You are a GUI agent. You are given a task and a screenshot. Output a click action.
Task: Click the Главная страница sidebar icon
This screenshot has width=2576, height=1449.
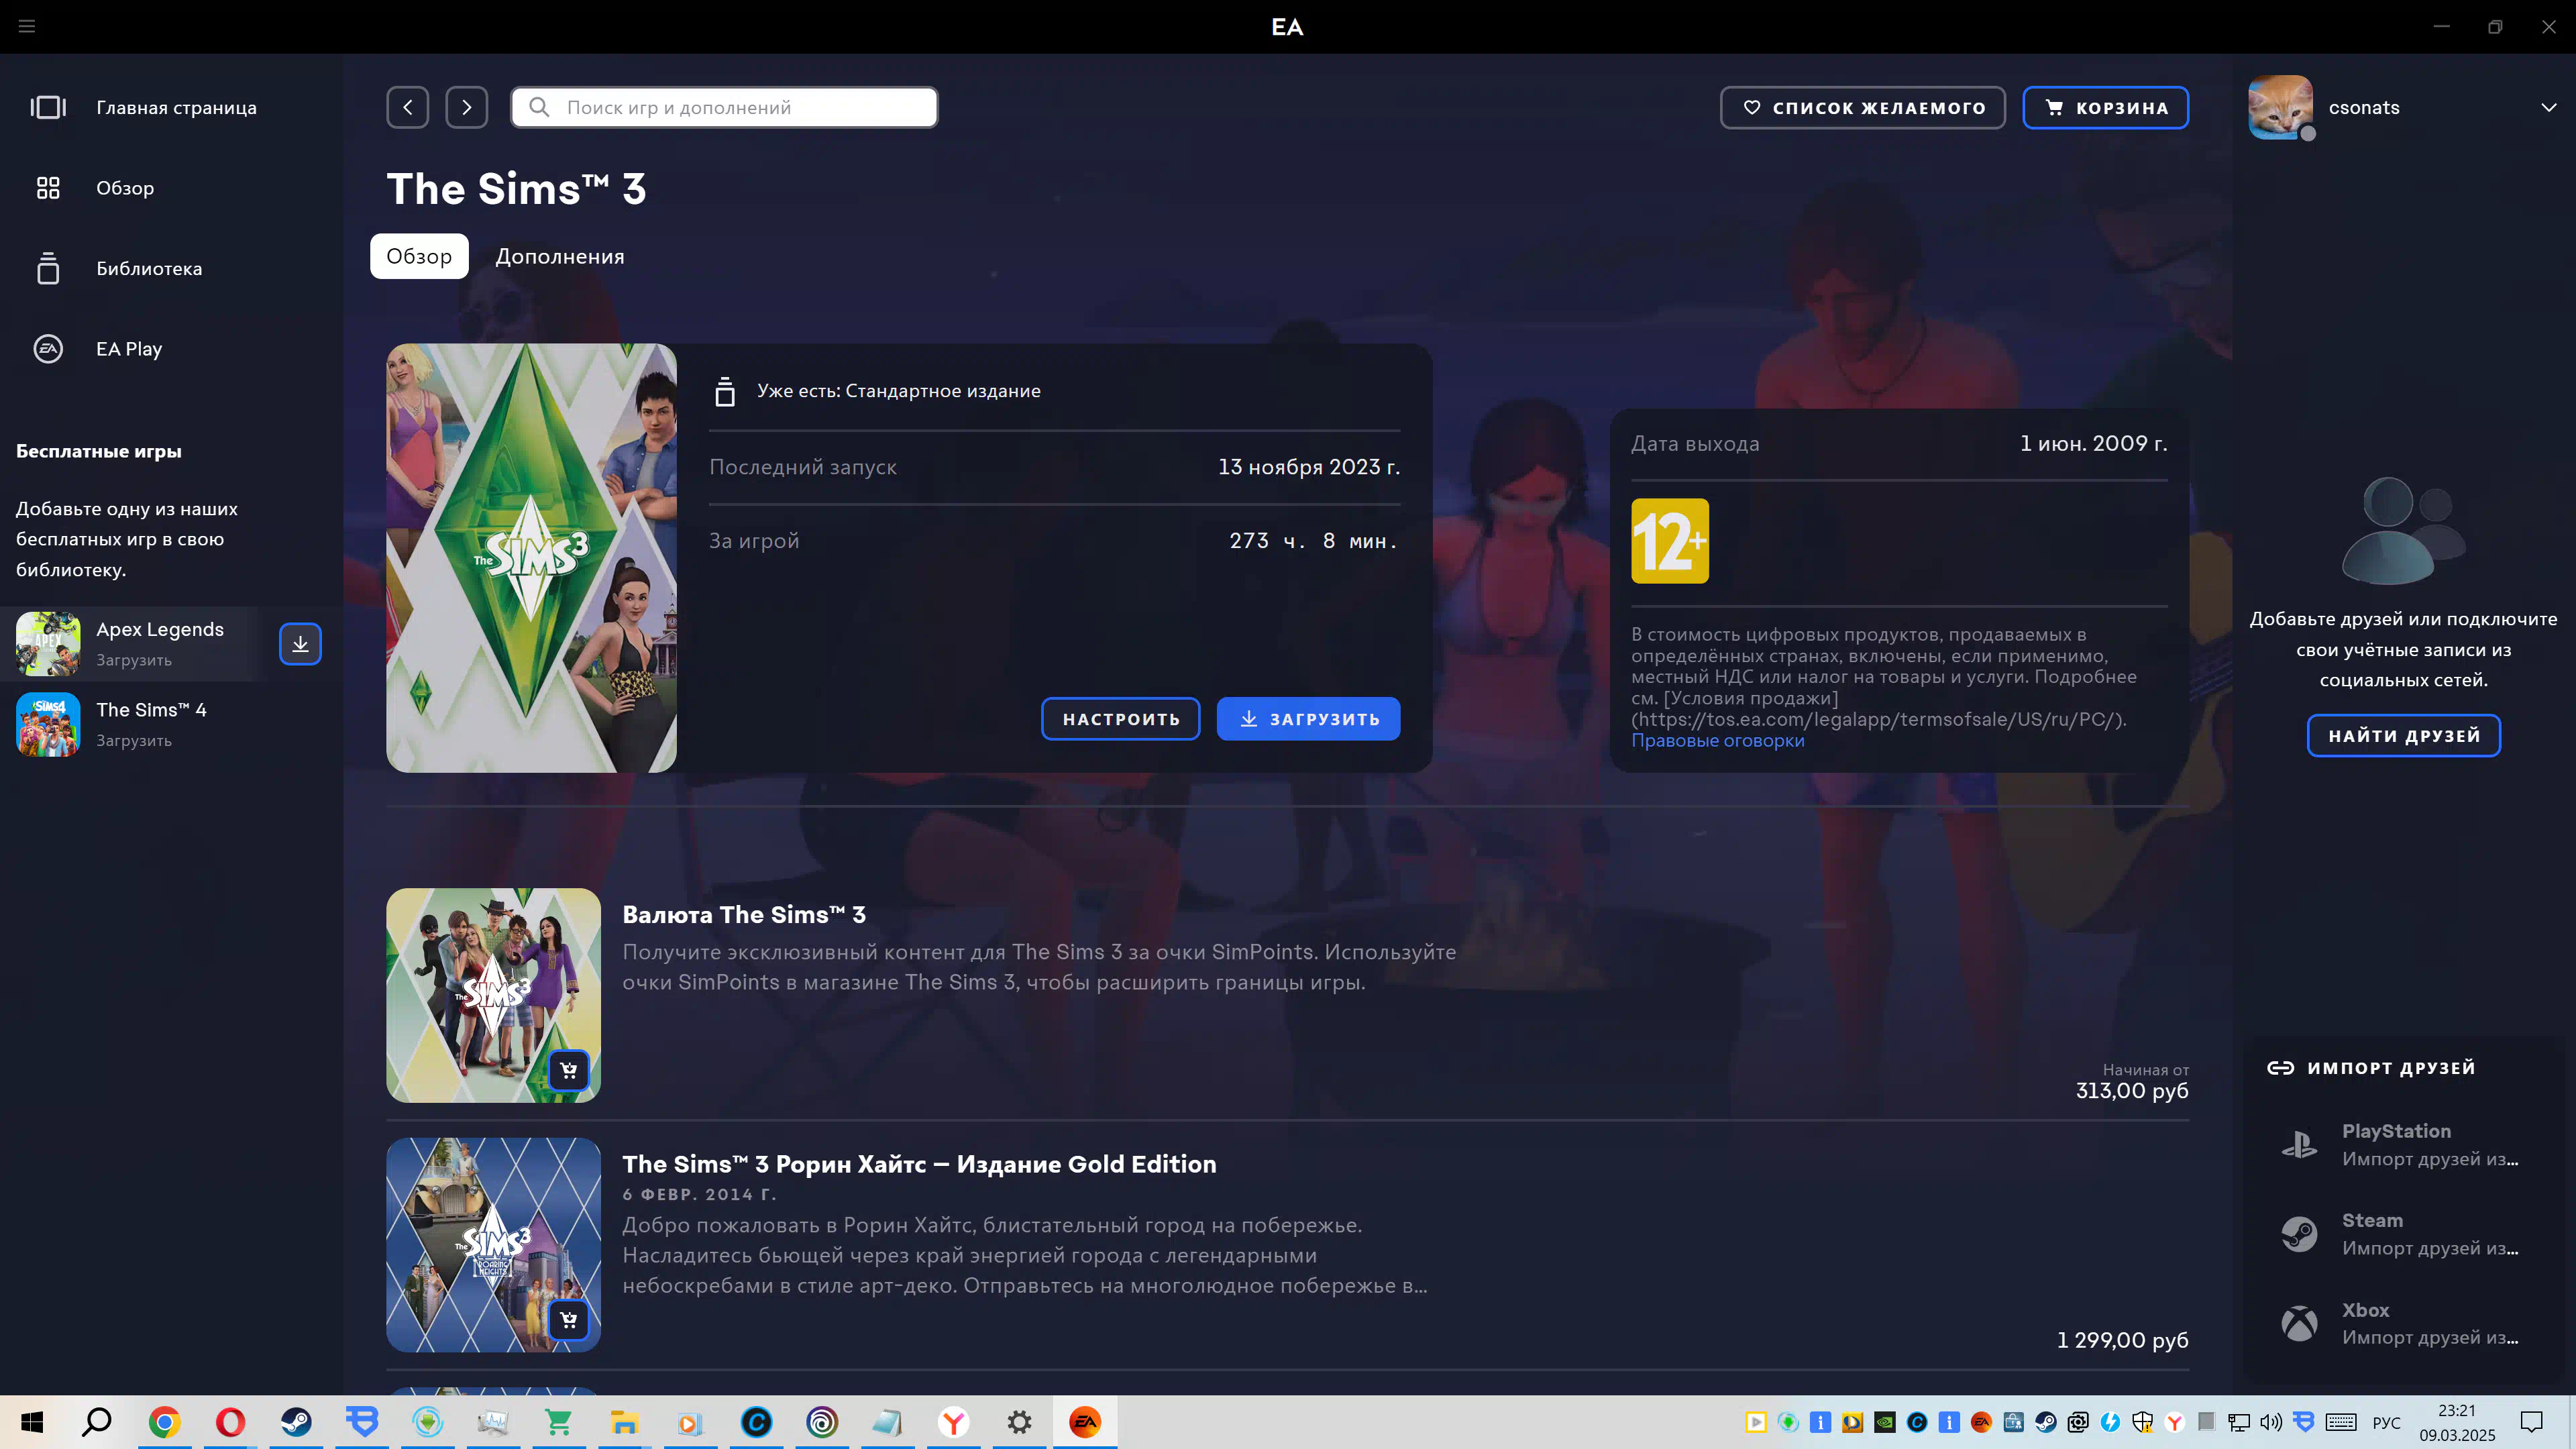[48, 107]
